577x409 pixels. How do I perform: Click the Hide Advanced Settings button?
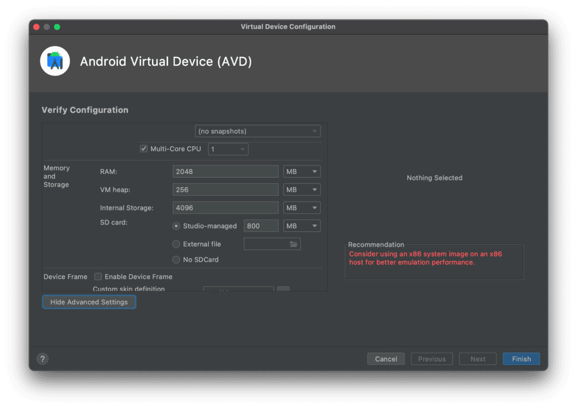[x=89, y=302]
